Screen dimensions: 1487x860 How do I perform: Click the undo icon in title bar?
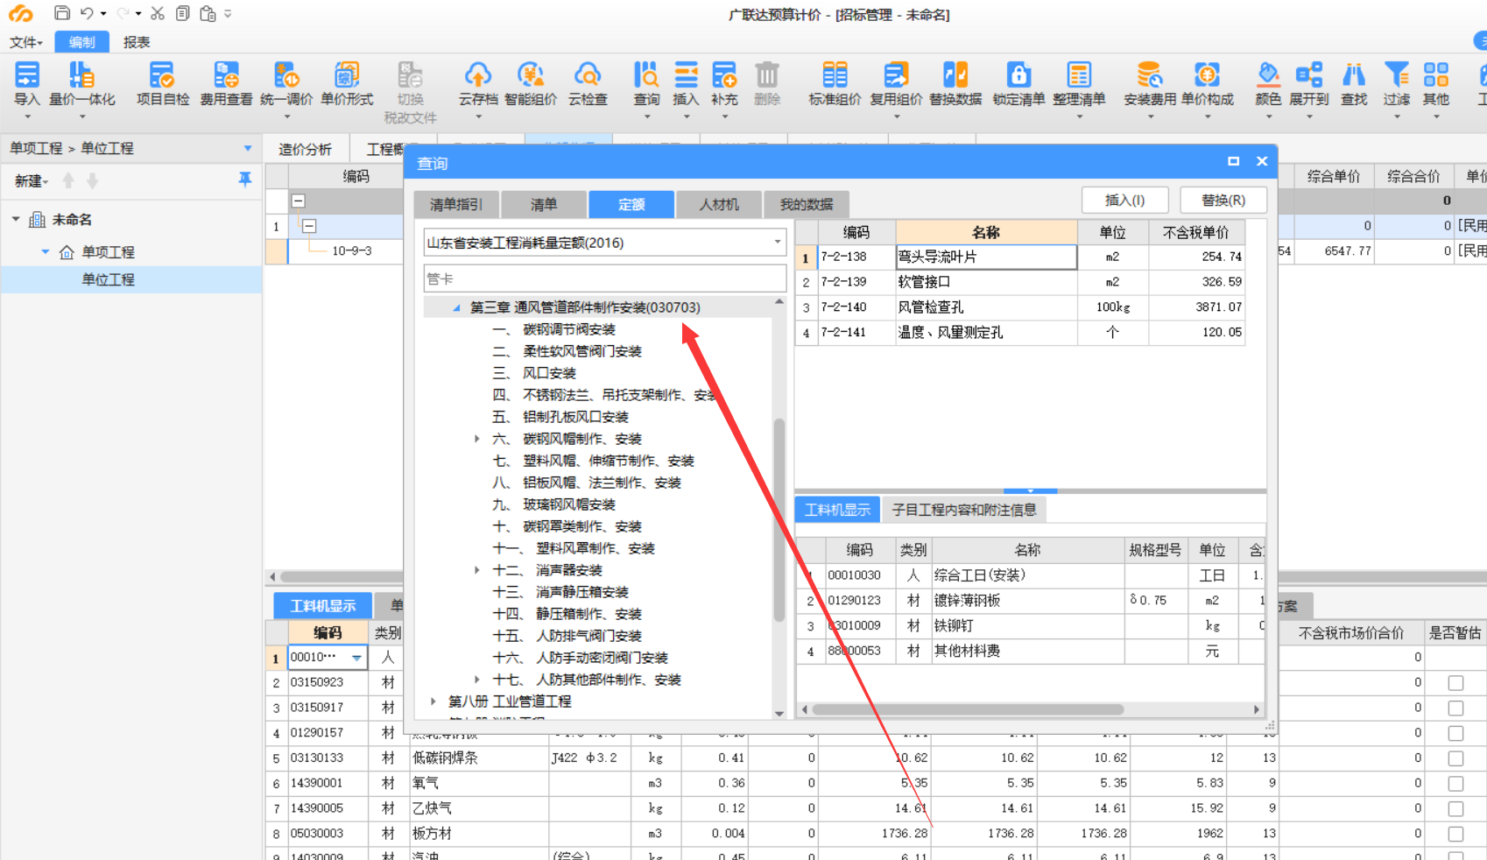click(x=87, y=13)
